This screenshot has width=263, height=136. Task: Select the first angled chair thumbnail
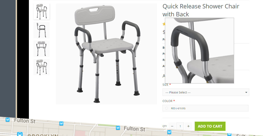click(x=41, y=11)
